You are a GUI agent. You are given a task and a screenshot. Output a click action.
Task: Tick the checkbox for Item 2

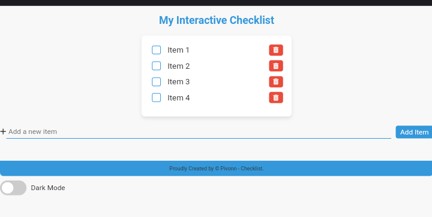156,66
